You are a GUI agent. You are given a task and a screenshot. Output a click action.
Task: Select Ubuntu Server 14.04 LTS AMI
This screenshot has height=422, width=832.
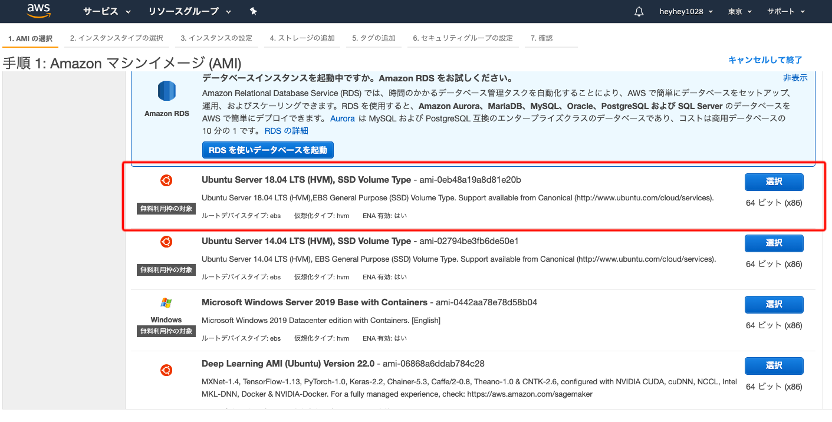click(x=774, y=243)
